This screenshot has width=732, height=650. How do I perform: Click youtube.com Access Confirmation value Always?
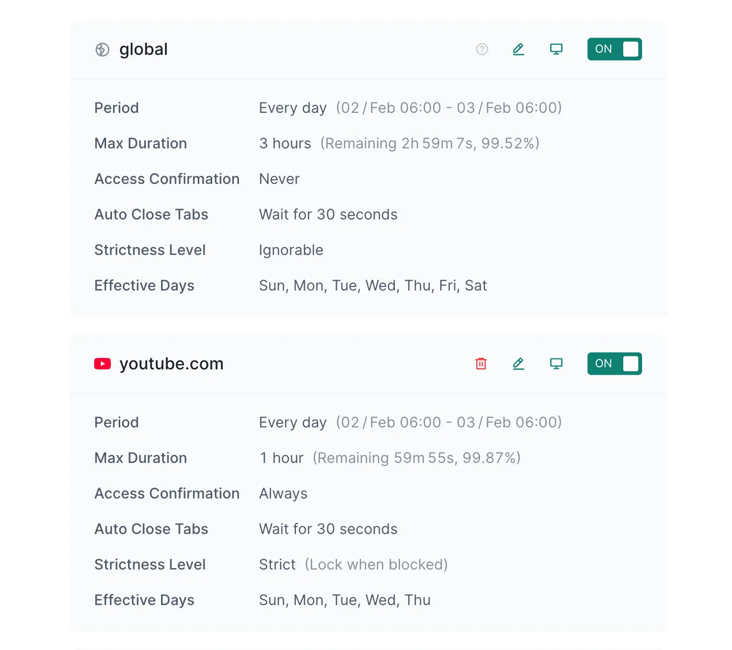coord(283,493)
